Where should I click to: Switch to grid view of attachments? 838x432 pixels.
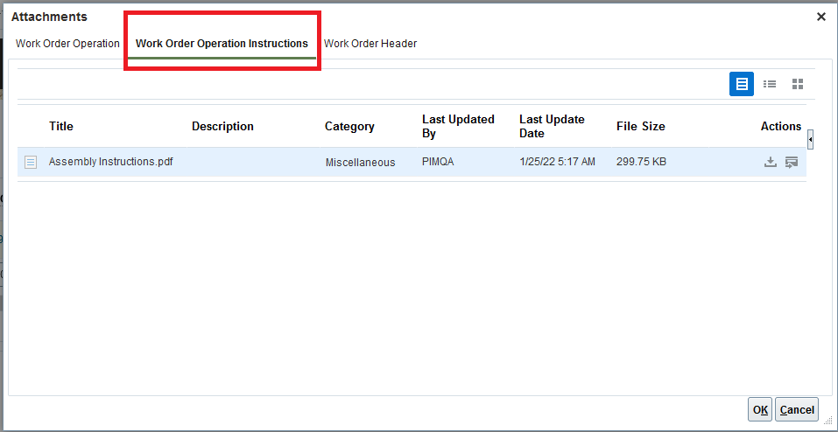click(798, 84)
